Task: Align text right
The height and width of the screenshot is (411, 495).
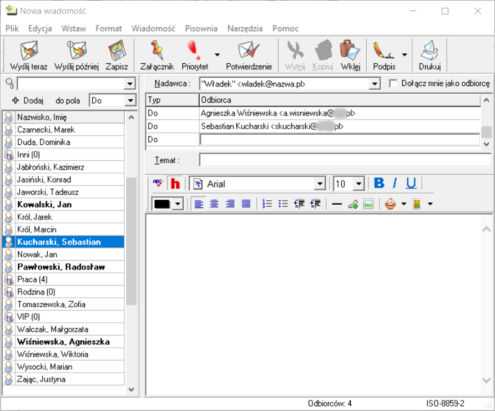Action: (x=230, y=204)
